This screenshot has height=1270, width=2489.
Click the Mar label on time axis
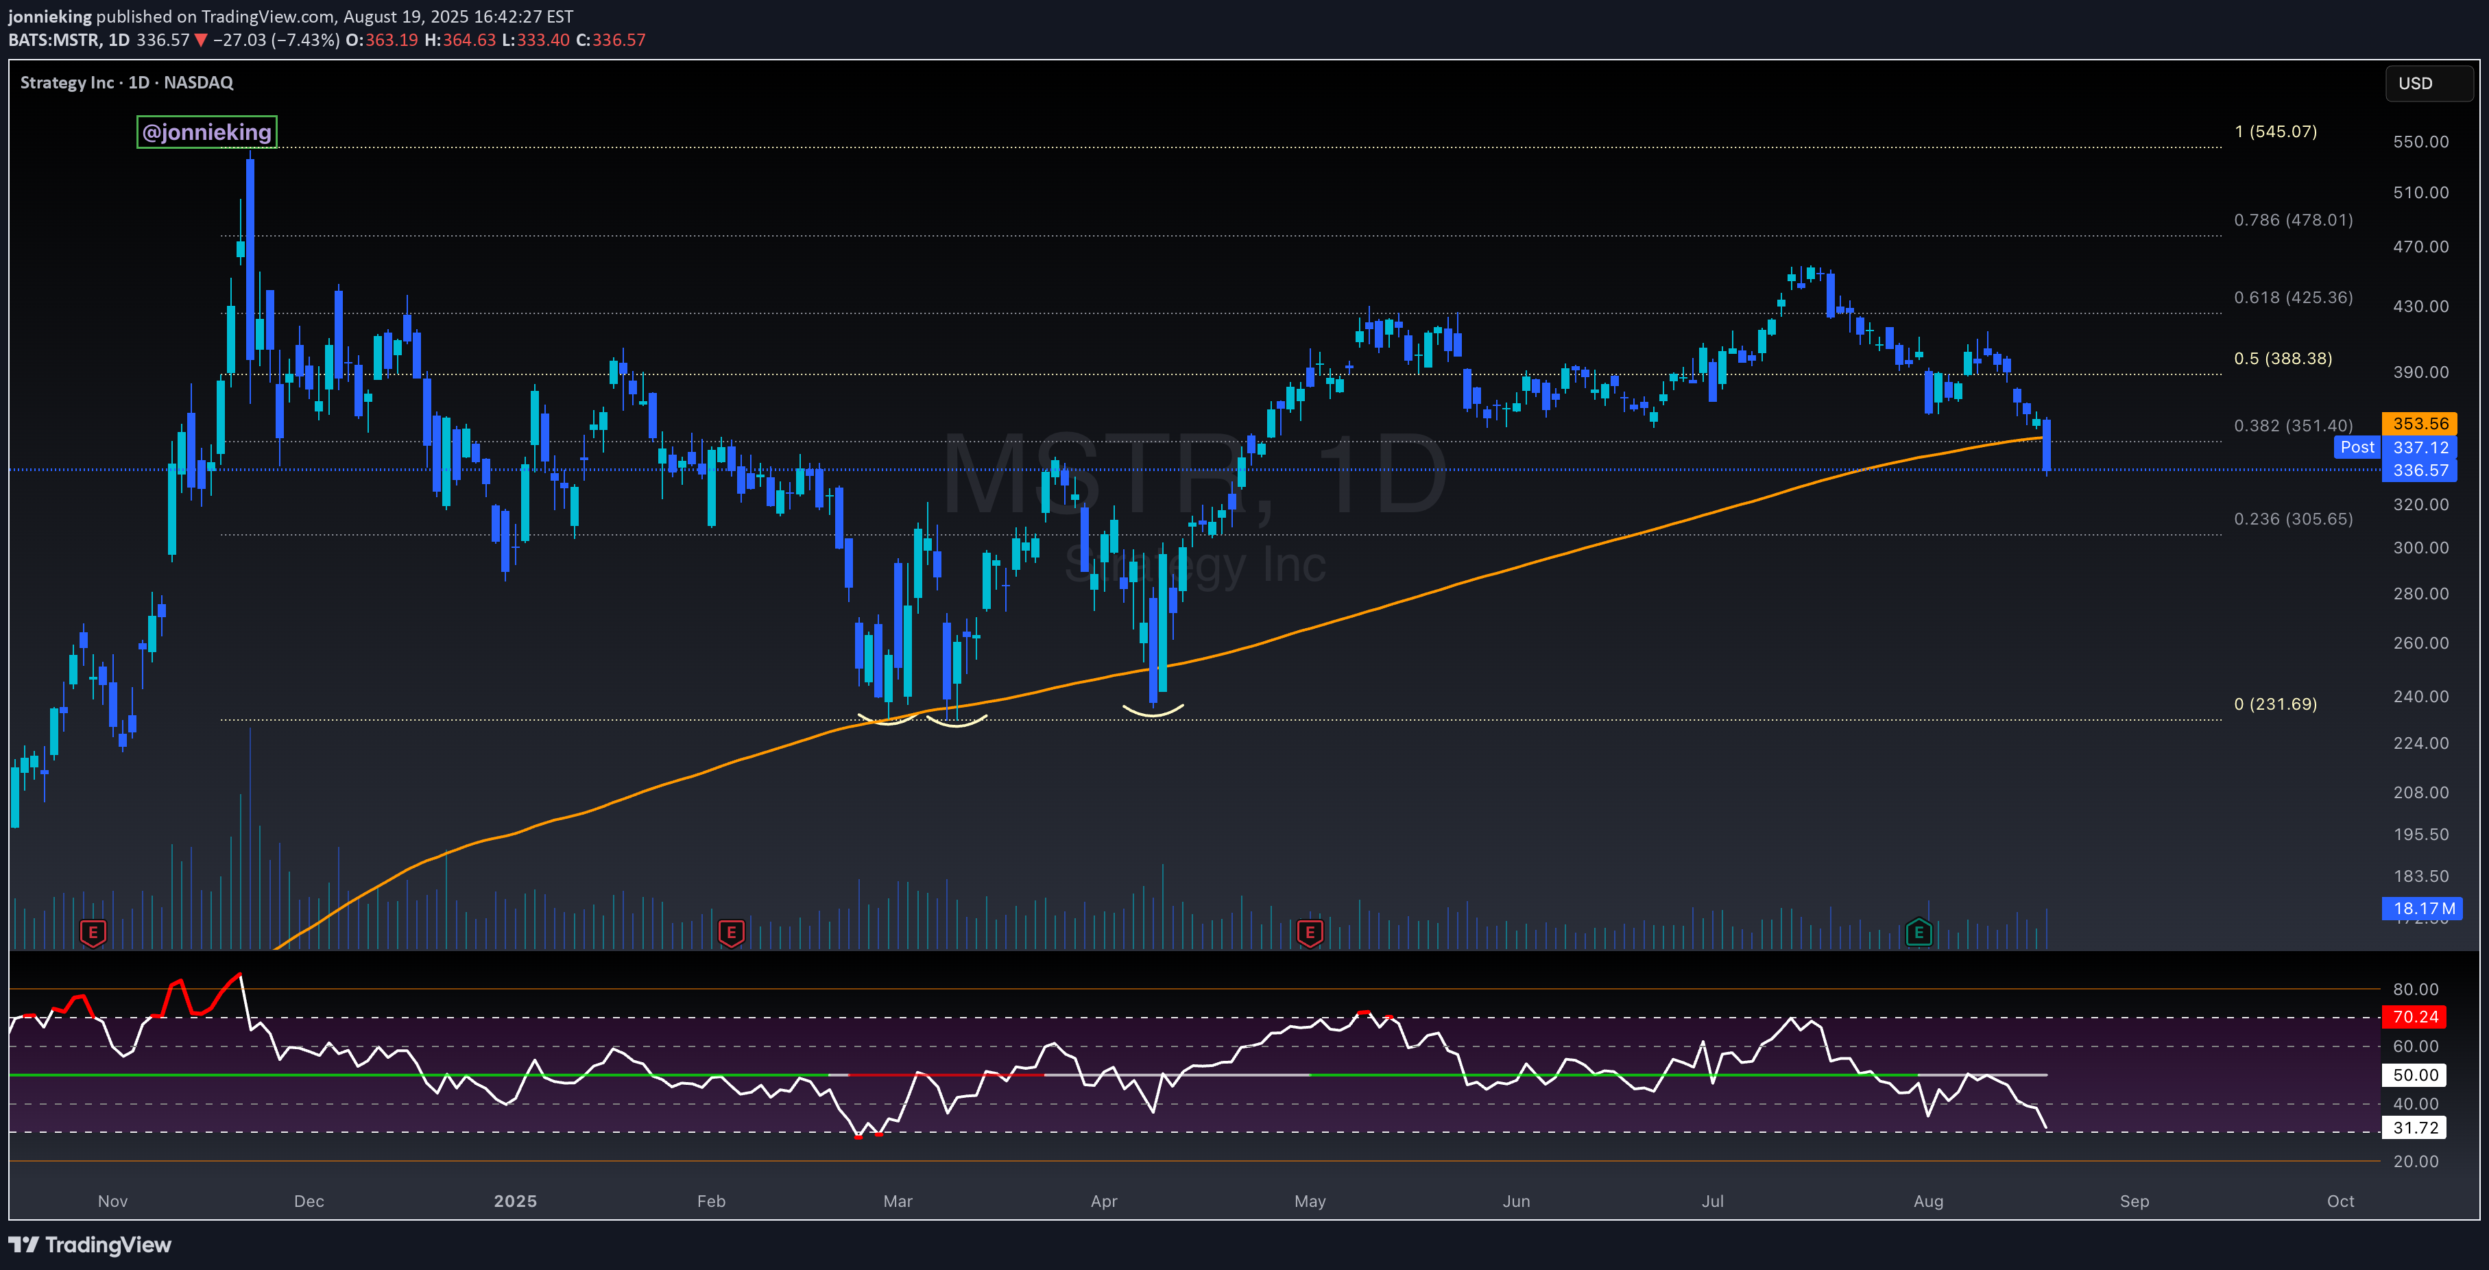898,1201
